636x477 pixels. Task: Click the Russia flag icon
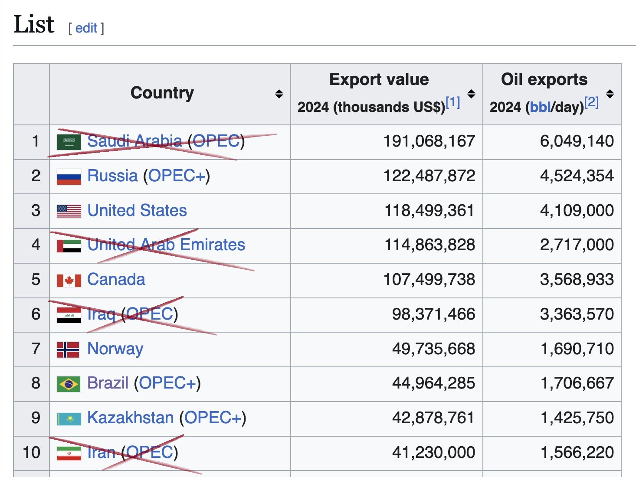tap(69, 177)
